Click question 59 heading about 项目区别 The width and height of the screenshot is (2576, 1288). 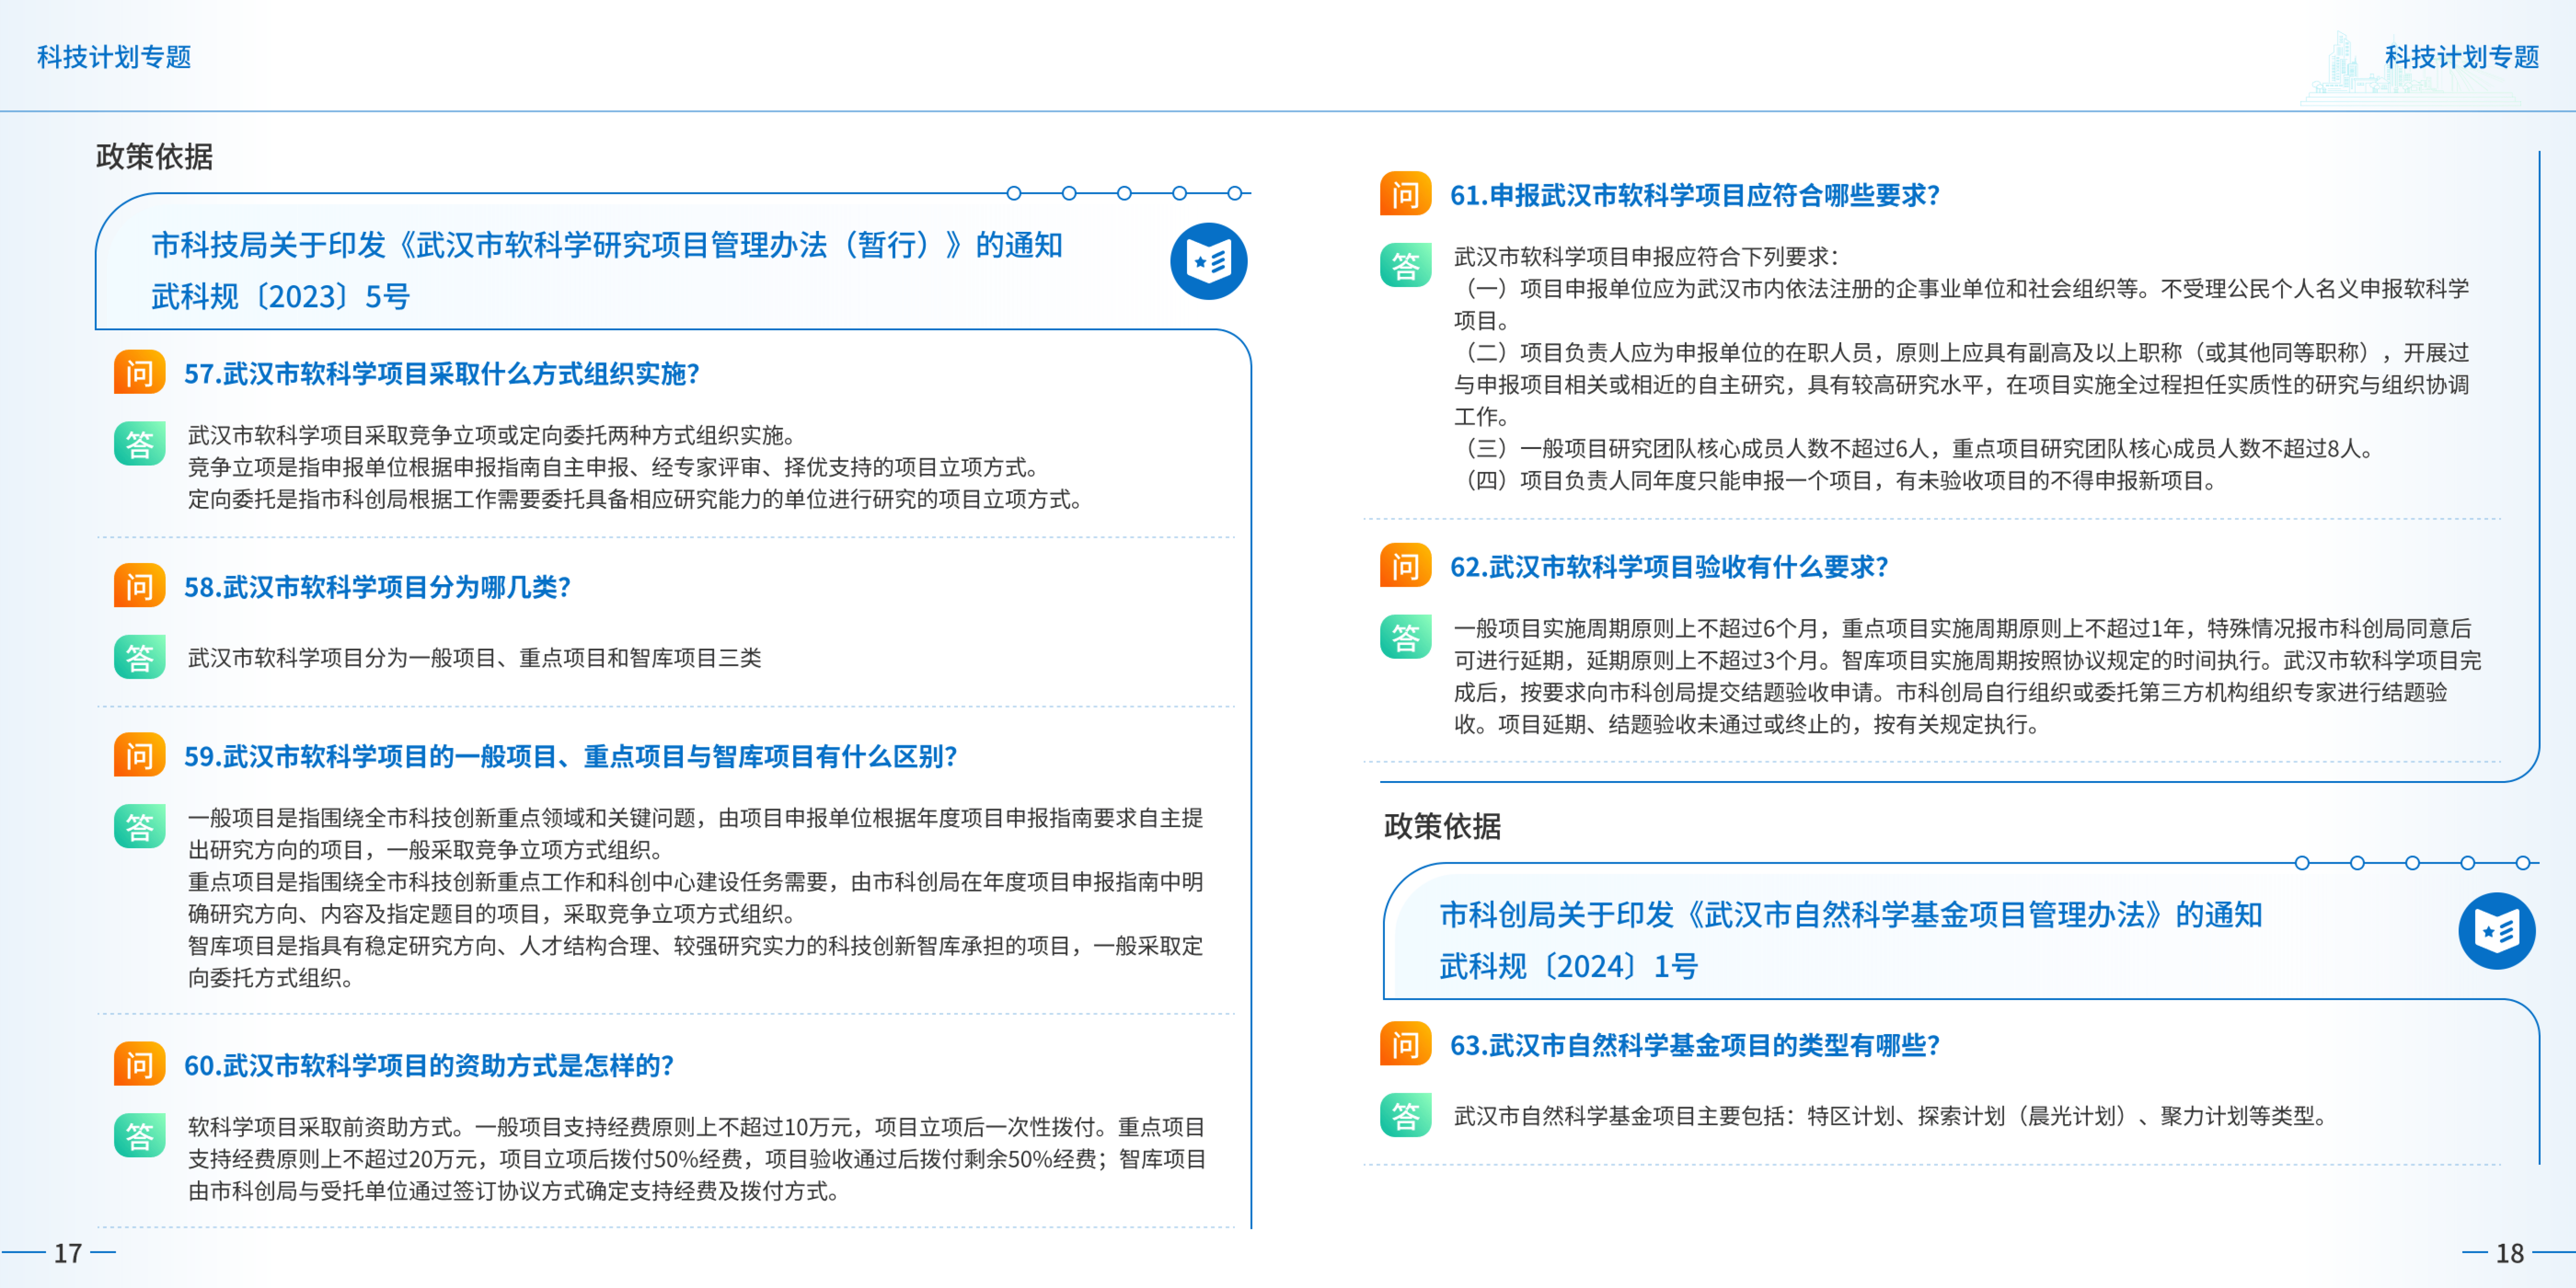click(x=570, y=756)
